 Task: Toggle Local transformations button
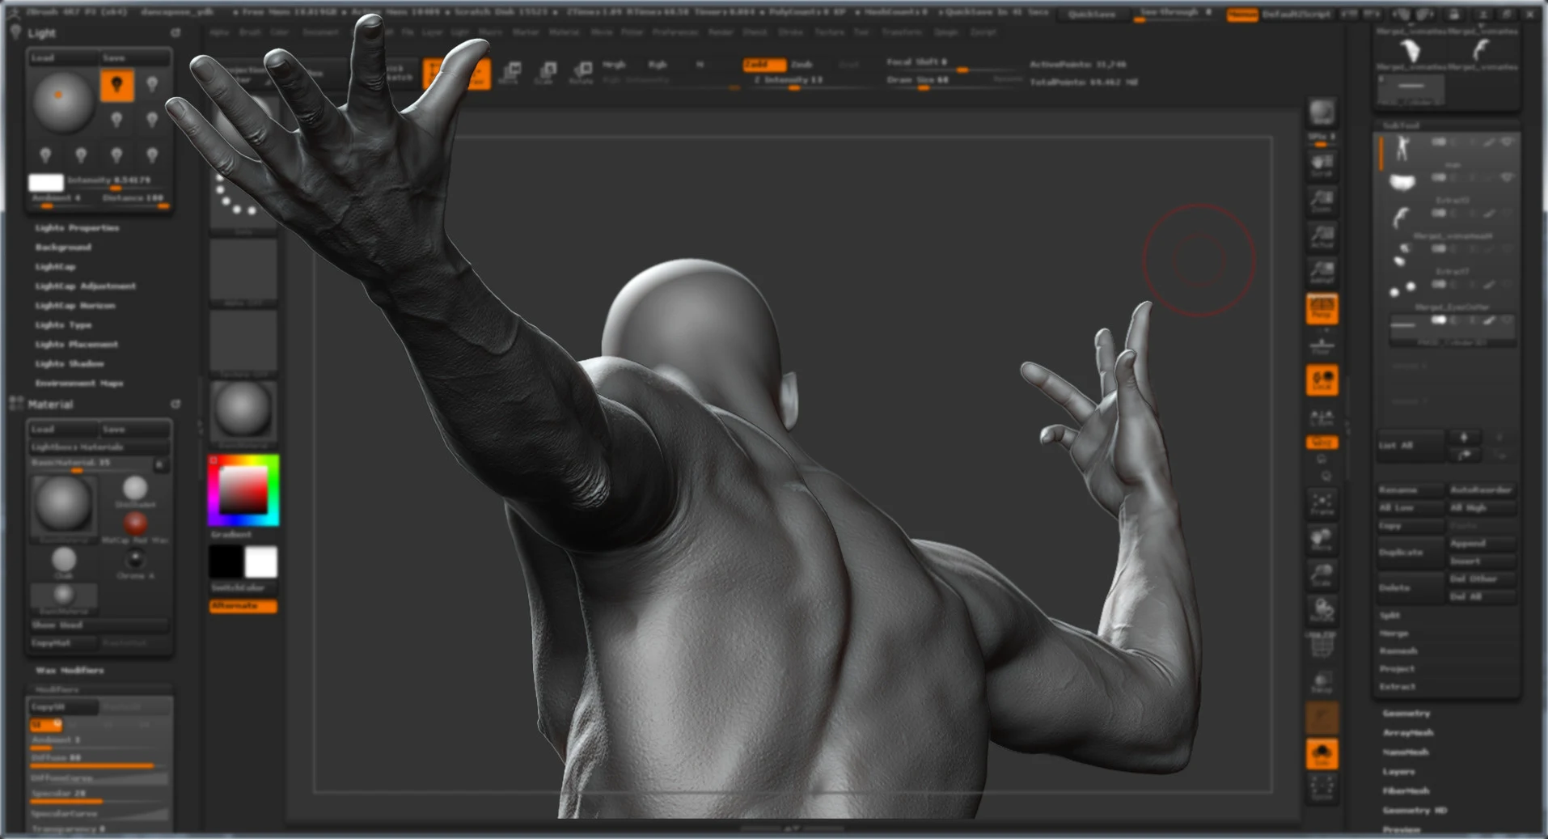point(1322,380)
